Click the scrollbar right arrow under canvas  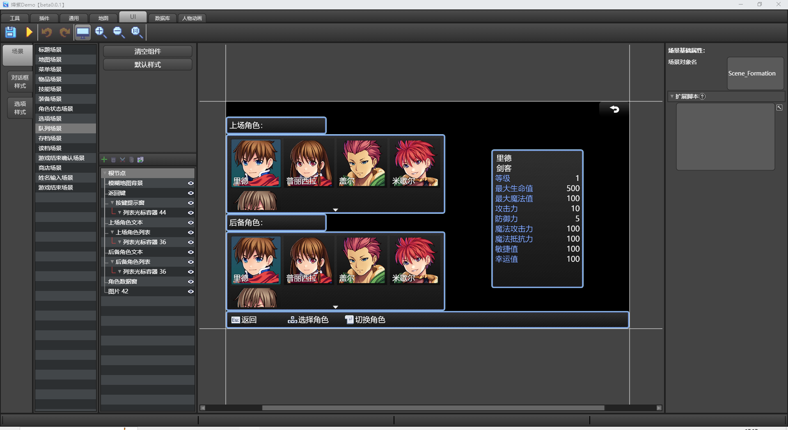pyautogui.click(x=659, y=408)
